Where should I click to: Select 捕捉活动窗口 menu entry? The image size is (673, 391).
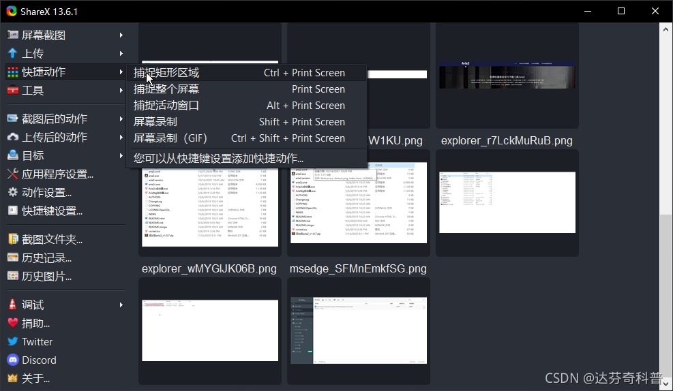(246, 106)
